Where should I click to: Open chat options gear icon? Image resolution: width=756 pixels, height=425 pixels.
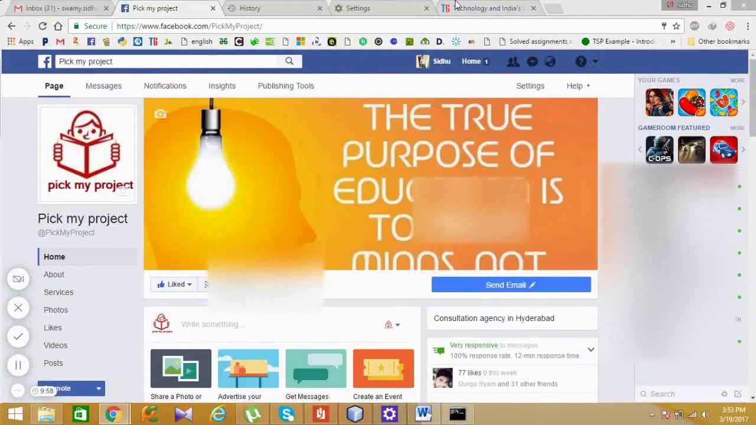coord(724,394)
